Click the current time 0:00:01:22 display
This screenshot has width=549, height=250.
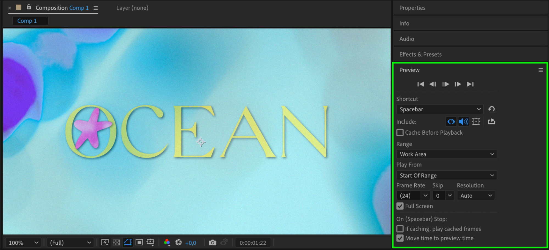coord(253,243)
